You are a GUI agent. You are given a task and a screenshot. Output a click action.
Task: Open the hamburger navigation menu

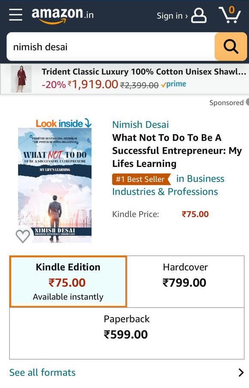[15, 15]
